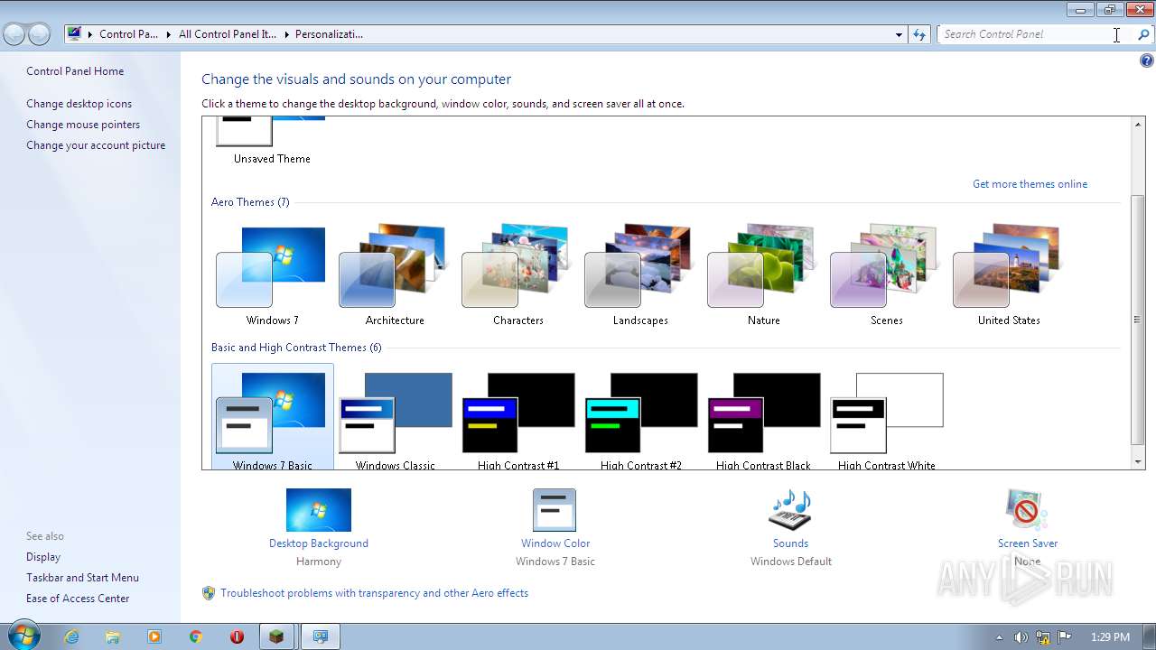1156x650 pixels.
Task: Expand arrow after All Control Panel Items
Action: (285, 34)
